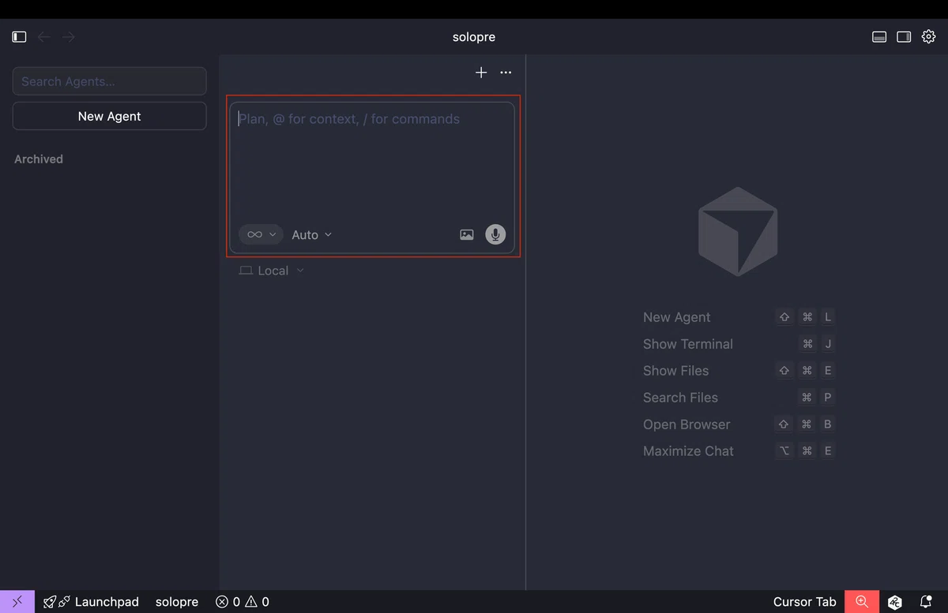The image size is (948, 613).
Task: Open the Local environment dropdown
Action: pos(272,271)
